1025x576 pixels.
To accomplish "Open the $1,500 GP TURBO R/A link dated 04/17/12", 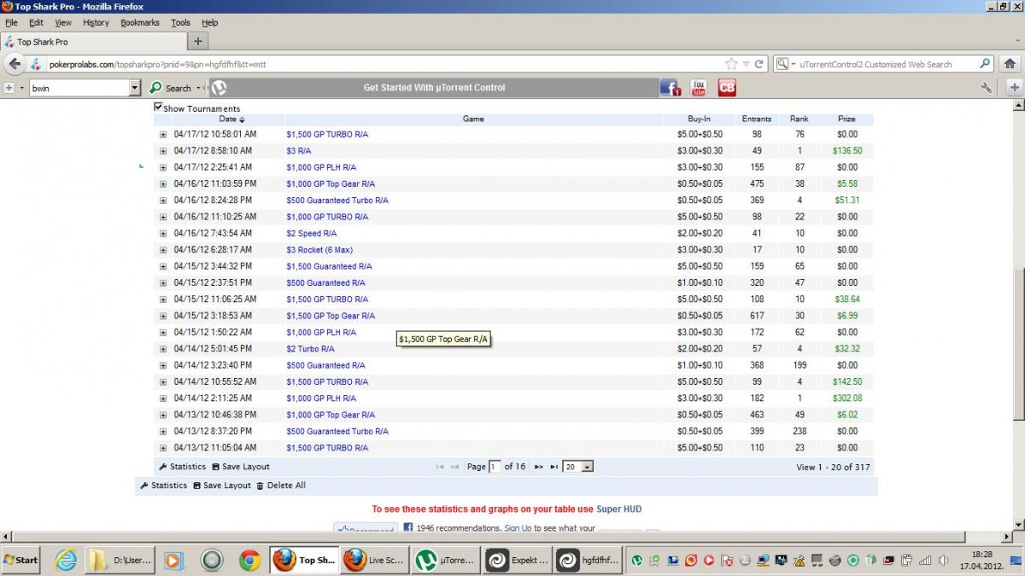I will coord(327,135).
